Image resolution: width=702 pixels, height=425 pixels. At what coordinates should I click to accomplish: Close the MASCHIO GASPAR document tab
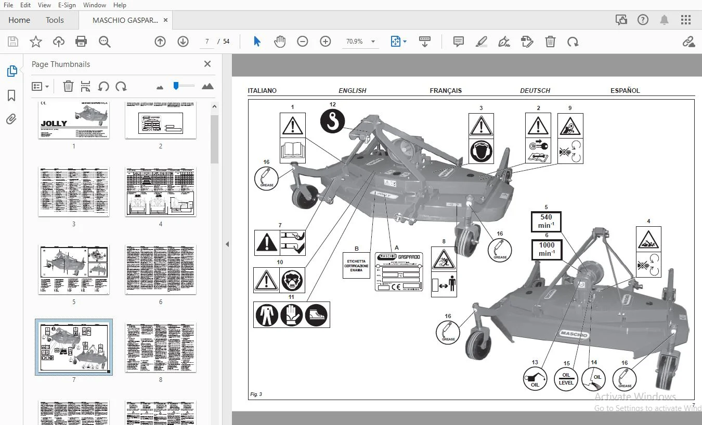point(165,20)
